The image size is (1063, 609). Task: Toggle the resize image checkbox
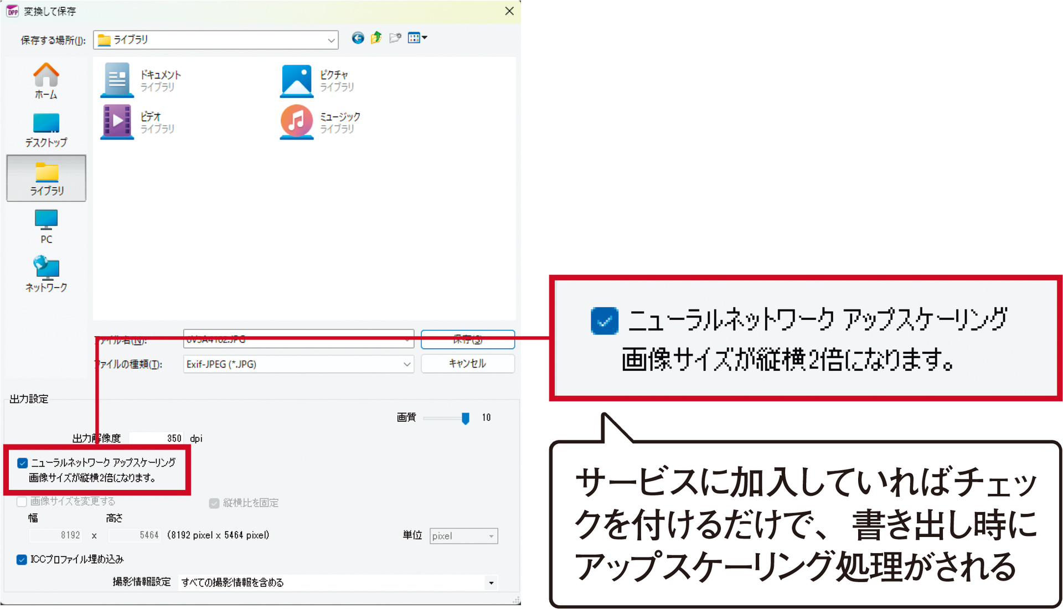pos(22,502)
